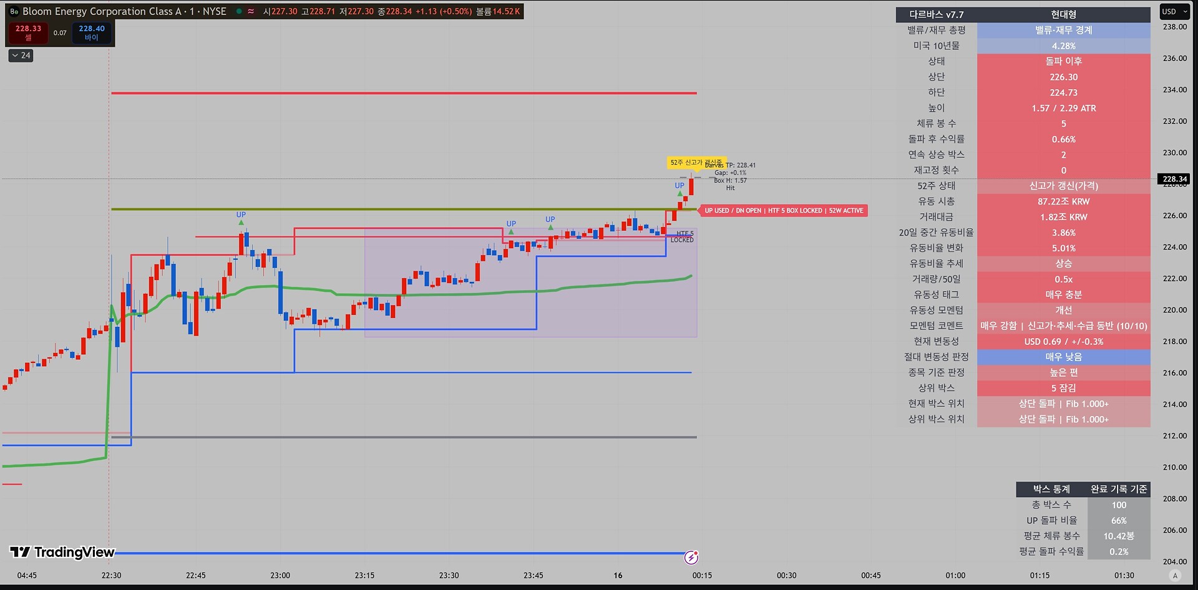Click the 220.00 price axis label
Image resolution: width=1198 pixels, height=590 pixels.
click(1175, 310)
